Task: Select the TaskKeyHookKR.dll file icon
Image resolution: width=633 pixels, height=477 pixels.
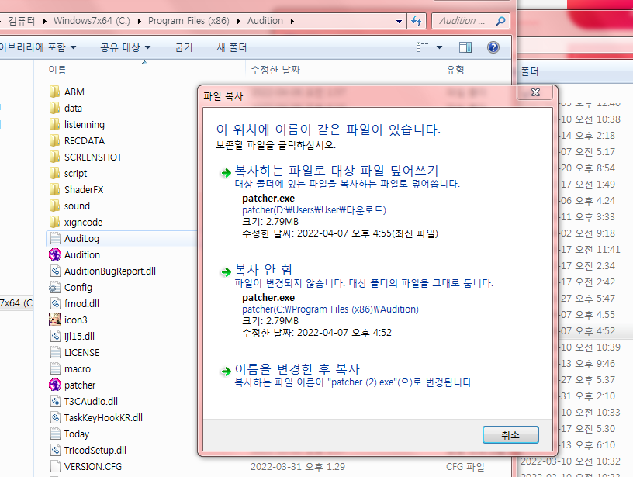Action: coord(55,418)
